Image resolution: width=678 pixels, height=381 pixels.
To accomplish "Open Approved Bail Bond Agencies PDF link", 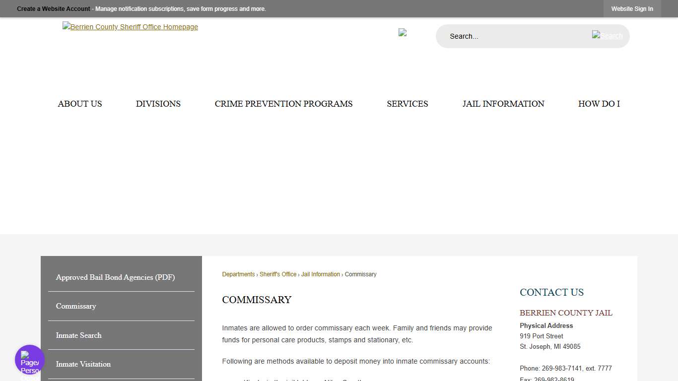I will (x=115, y=277).
